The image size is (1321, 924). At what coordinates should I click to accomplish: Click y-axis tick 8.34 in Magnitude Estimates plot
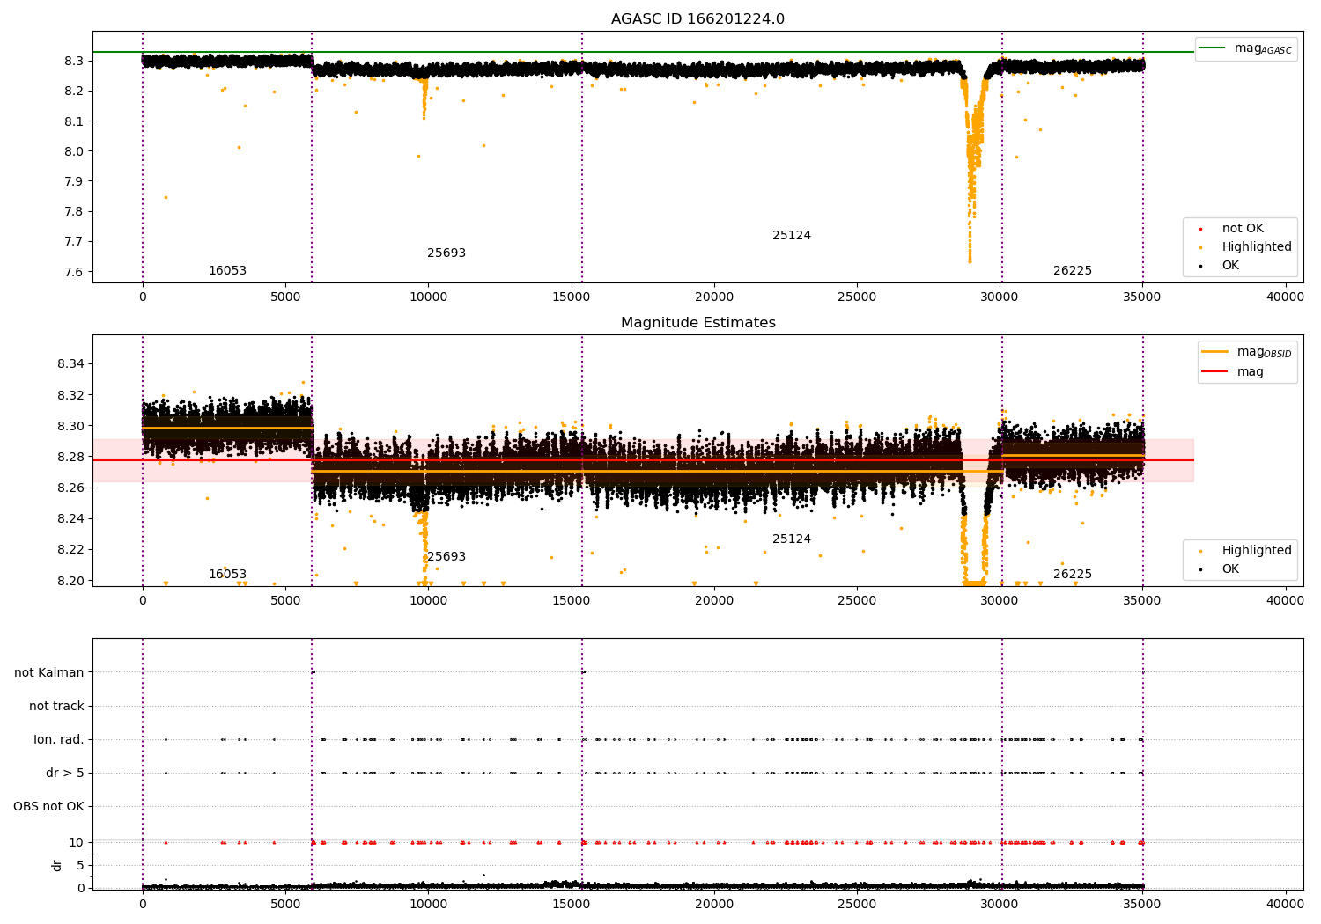pyautogui.click(x=70, y=364)
